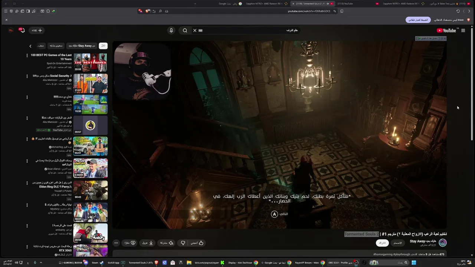Click the Share (مشاركة) button
This screenshot has width=475, height=267.
[167, 243]
